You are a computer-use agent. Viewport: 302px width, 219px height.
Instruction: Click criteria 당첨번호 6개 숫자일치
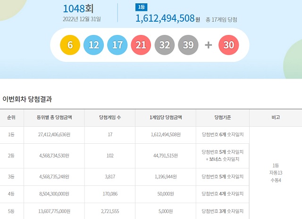tap(223, 135)
